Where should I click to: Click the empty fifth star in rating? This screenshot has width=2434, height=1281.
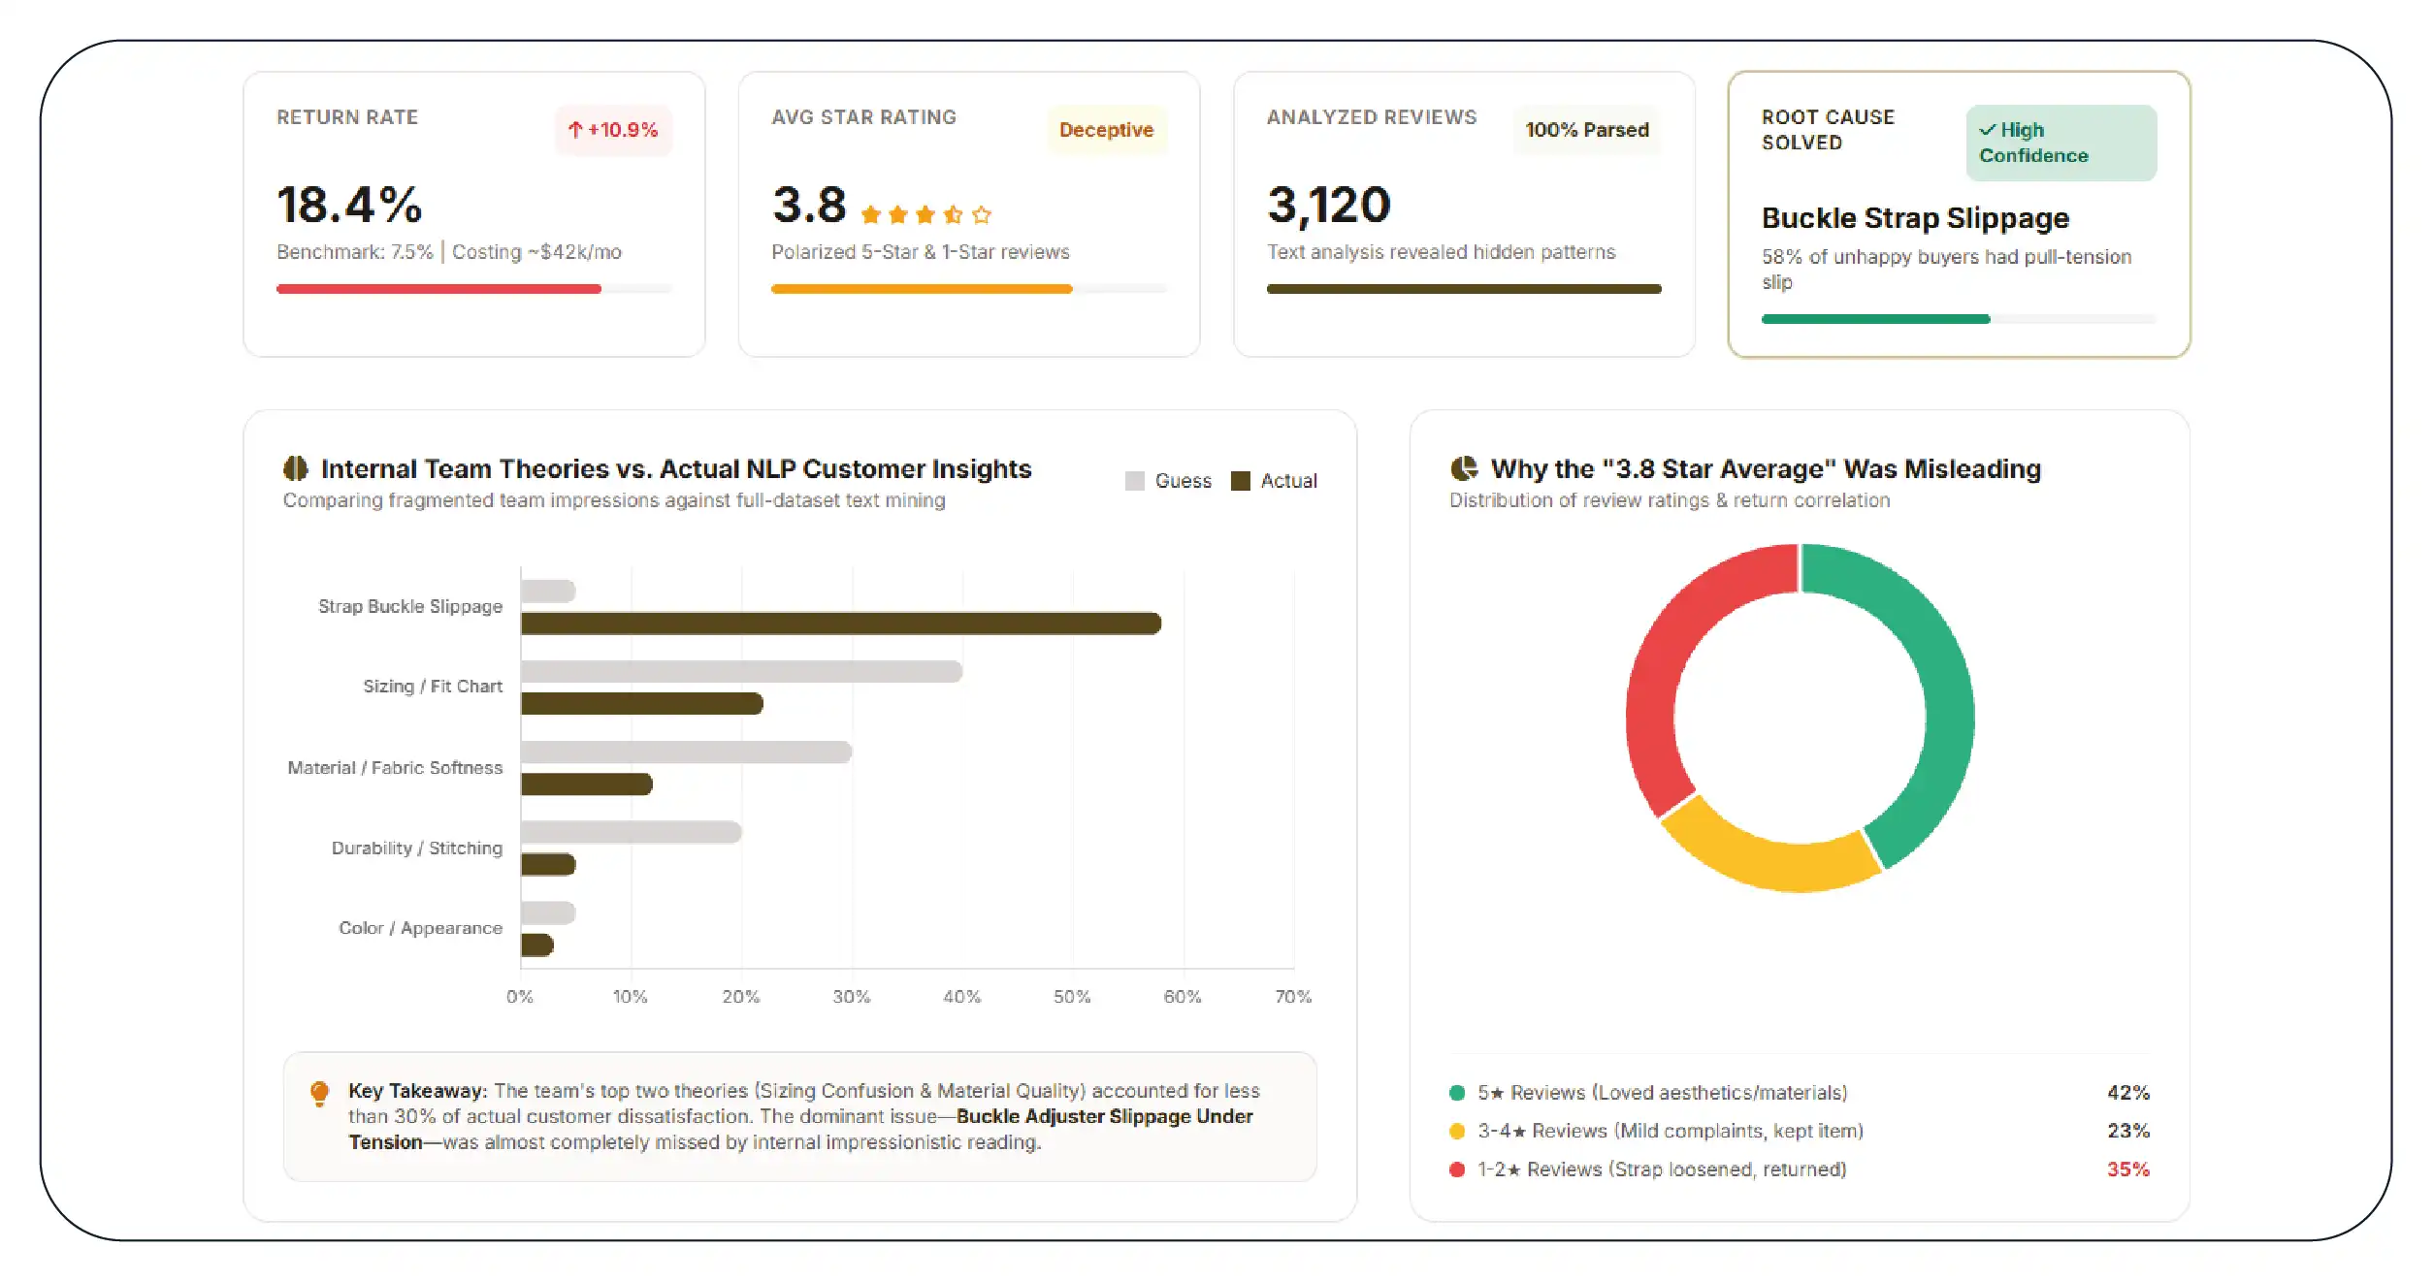[x=982, y=214]
